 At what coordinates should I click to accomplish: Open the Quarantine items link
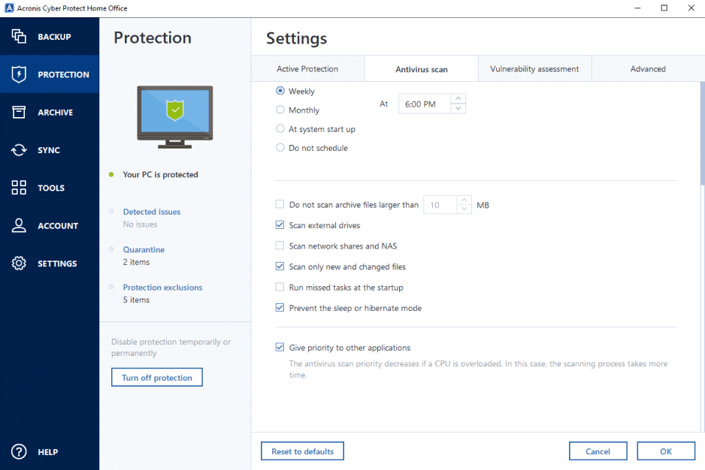(144, 249)
